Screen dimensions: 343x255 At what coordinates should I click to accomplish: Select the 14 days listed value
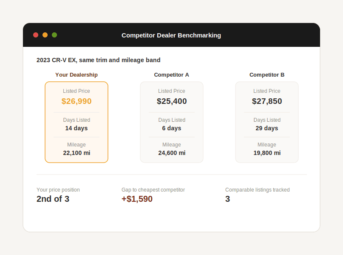pos(77,128)
